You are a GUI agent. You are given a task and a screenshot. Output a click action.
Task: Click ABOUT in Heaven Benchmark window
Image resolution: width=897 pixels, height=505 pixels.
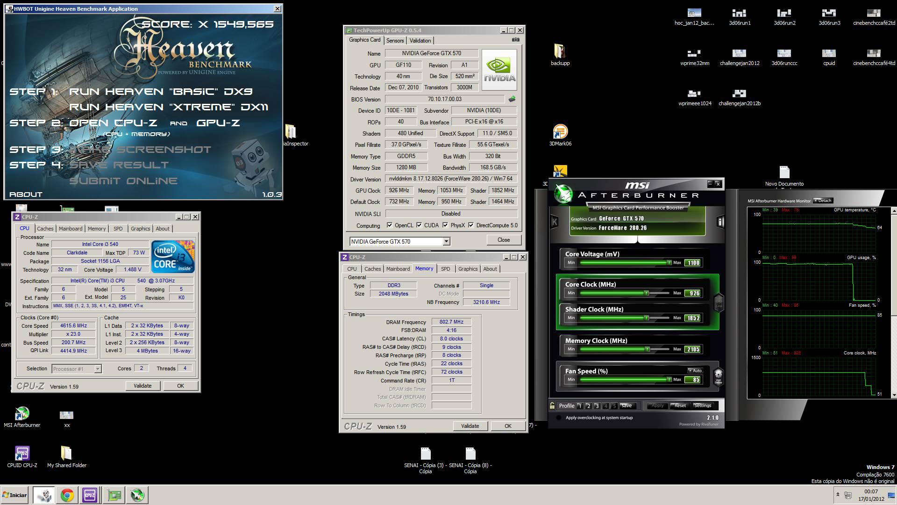[26, 194]
